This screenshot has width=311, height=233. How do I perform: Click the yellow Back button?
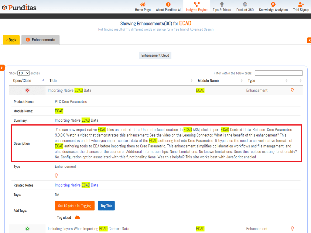(x=11, y=40)
